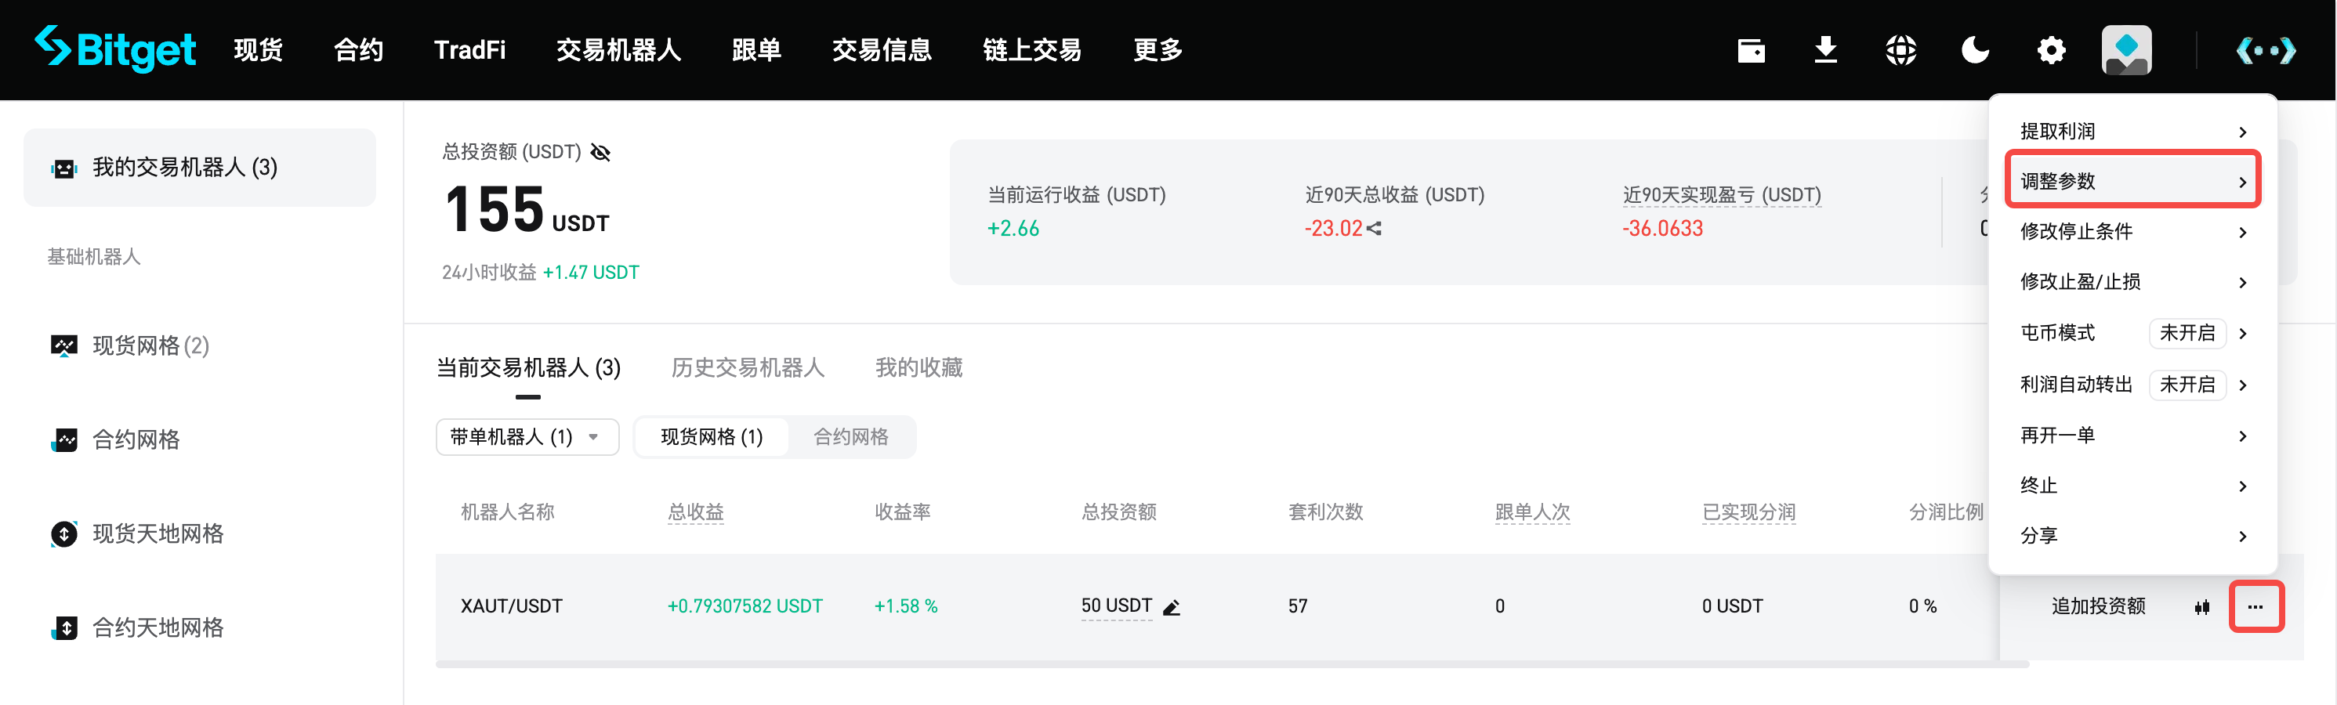Image resolution: width=2337 pixels, height=705 pixels.
Task: Enable 屯币模式 marked 未开启
Action: pyautogui.click(x=2188, y=333)
